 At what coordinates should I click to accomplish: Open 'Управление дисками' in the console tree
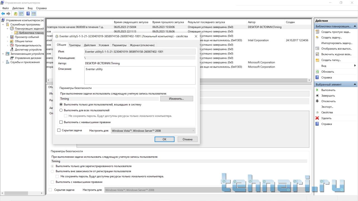[x=28, y=58]
